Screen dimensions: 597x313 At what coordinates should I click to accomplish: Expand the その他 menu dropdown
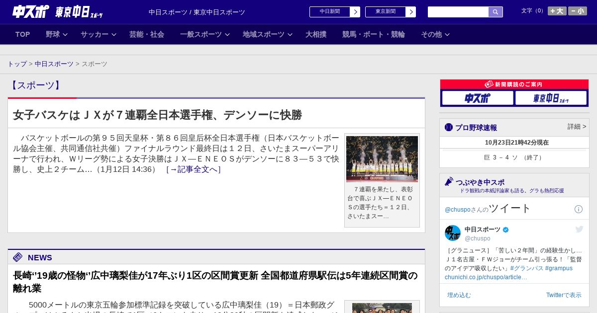tap(435, 34)
